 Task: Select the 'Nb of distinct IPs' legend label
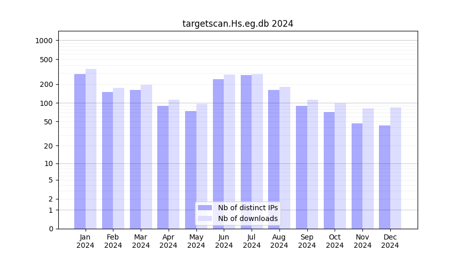point(247,208)
